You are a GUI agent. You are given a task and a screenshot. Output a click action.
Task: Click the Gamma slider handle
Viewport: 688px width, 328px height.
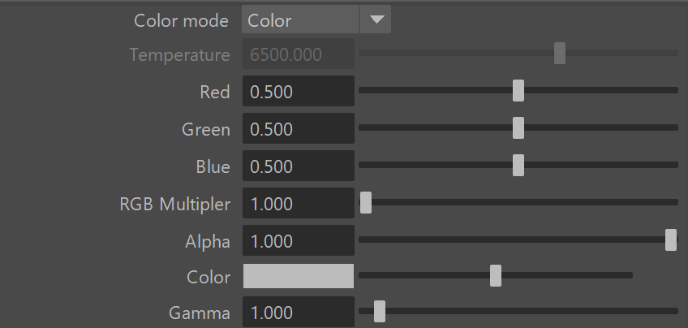[380, 311]
